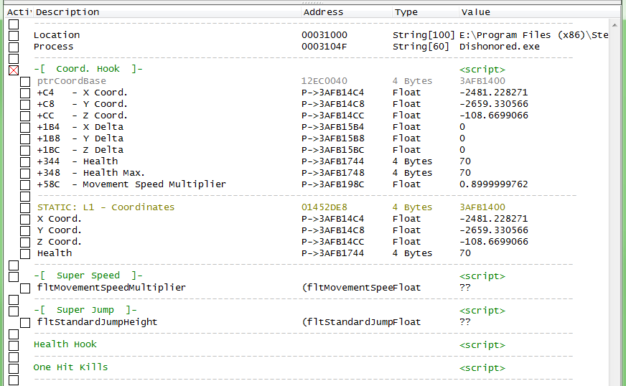Toggle checkbox for fltStandardJumpHeight

pos(25,323)
